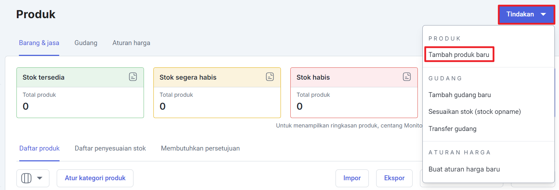Screen dimensions: 559x190
Task: Go to Barang & jasa tab
Action: 39,43
